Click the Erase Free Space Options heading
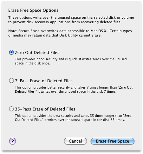This screenshot has width=143, height=154. coord(33,10)
